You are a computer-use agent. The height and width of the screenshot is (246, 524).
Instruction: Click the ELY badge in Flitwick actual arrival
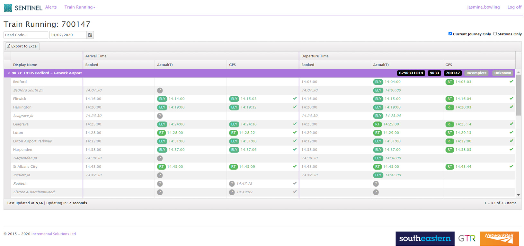coord(162,99)
